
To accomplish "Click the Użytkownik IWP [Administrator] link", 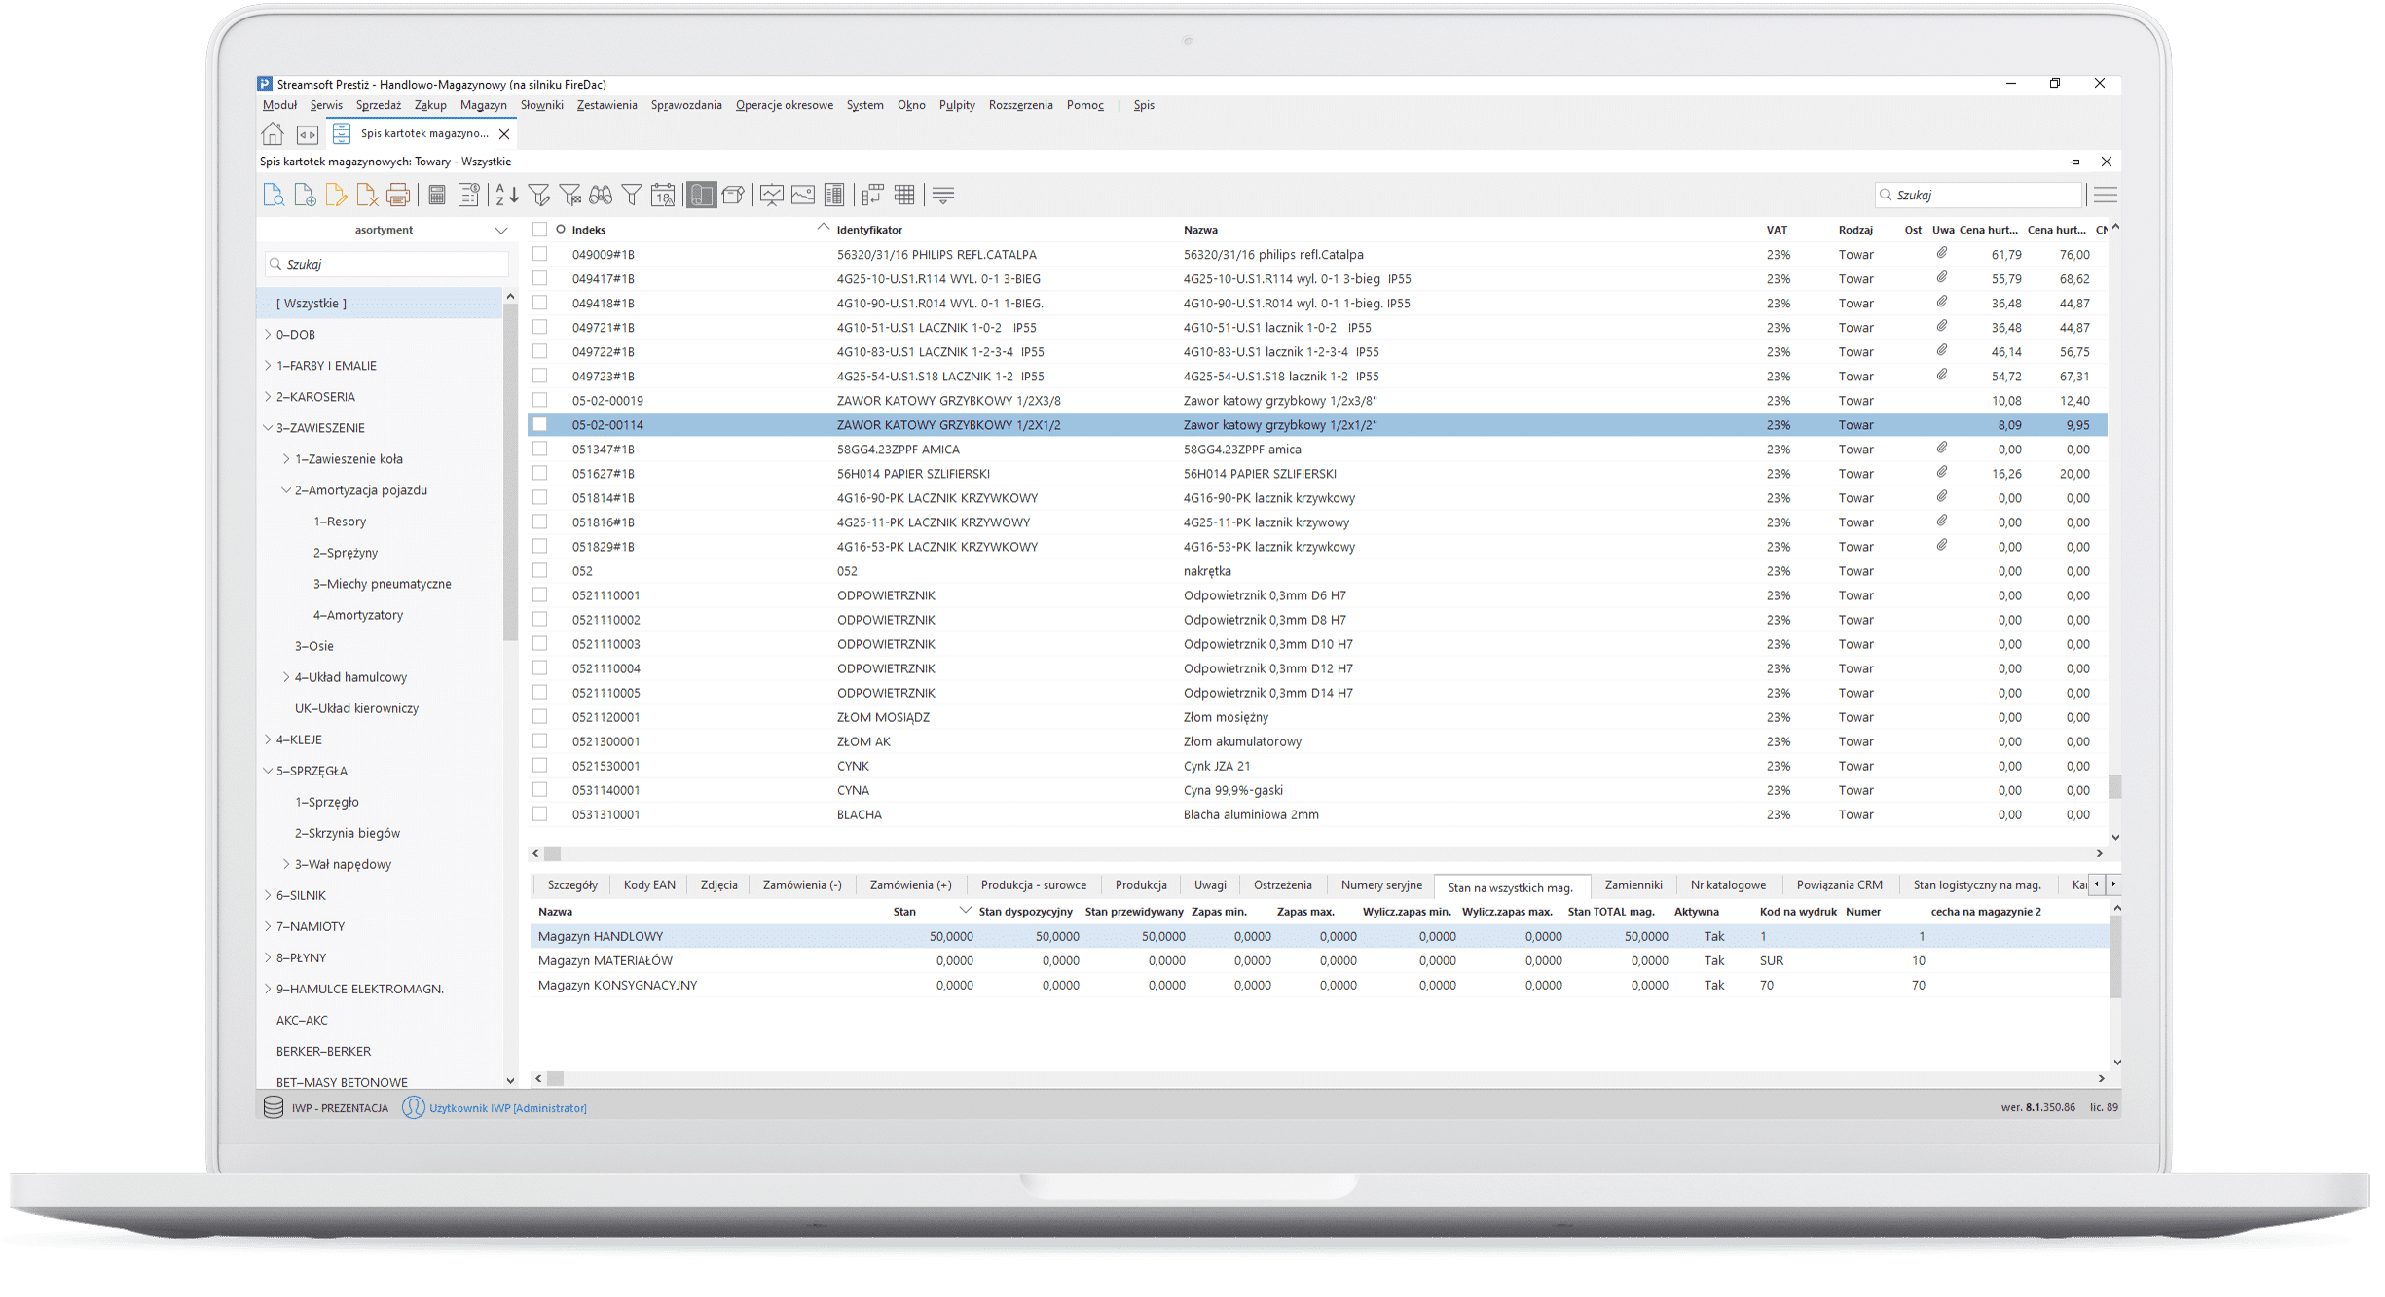I will (x=508, y=1107).
